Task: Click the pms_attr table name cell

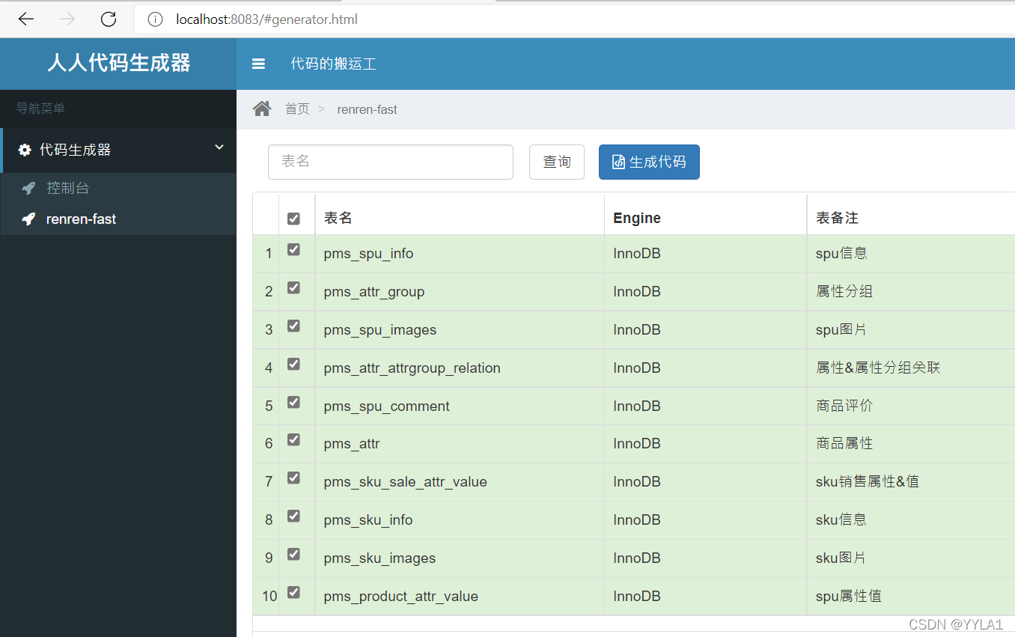Action: 460,444
